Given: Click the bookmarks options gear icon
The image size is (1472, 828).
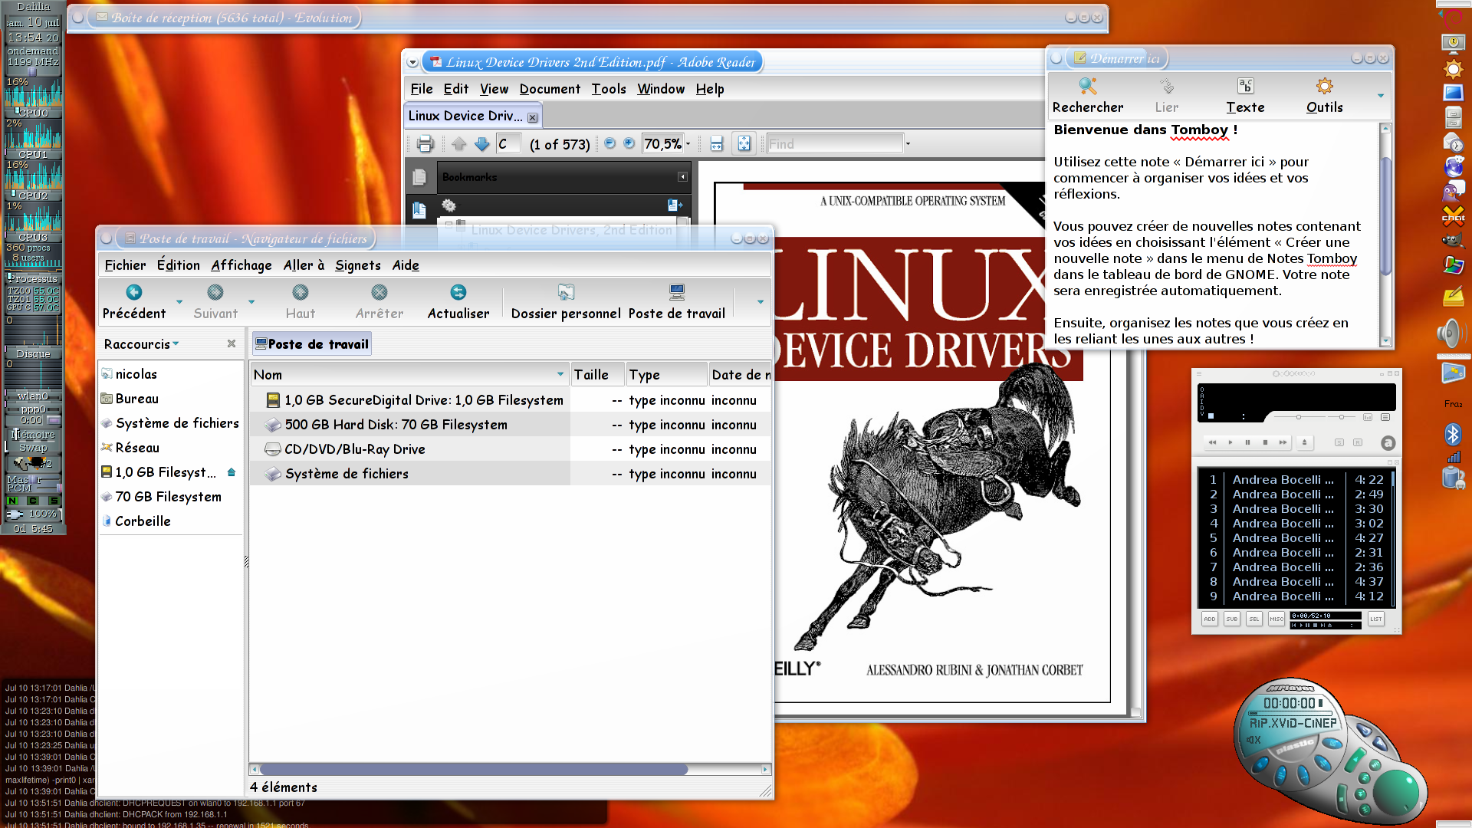Looking at the screenshot, I should 449,205.
